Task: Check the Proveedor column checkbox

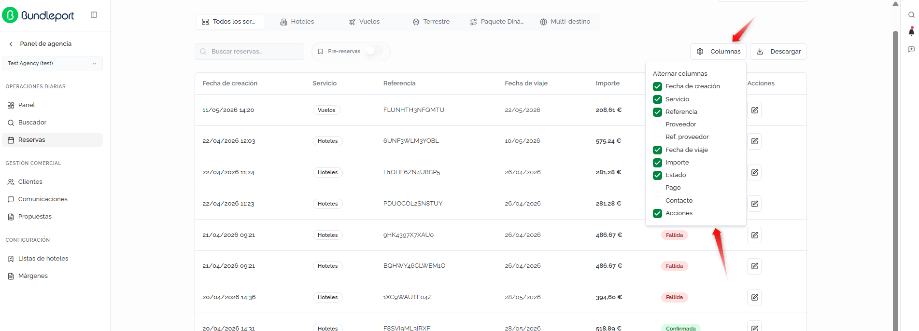Action: [657, 124]
